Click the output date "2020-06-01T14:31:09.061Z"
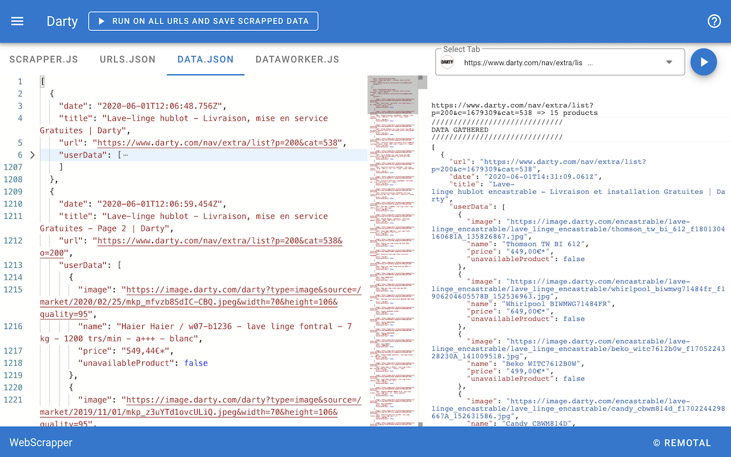 click(540, 177)
